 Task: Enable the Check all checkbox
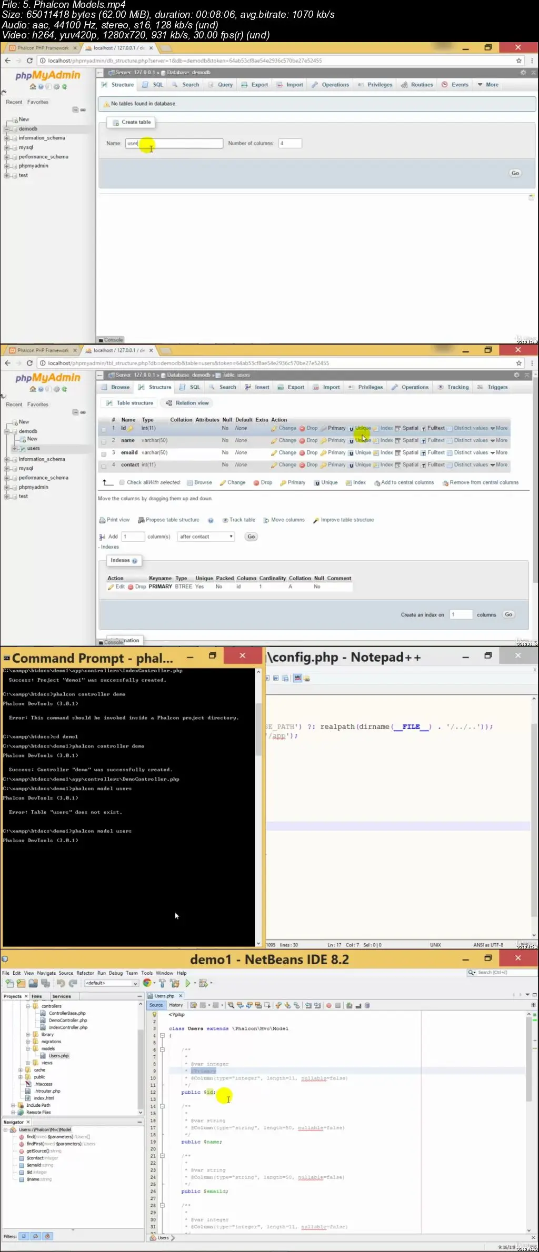point(122,482)
